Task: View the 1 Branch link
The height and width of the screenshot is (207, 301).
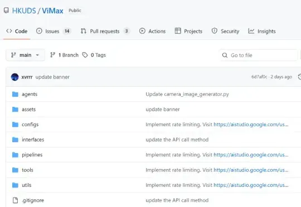Action: (x=64, y=55)
